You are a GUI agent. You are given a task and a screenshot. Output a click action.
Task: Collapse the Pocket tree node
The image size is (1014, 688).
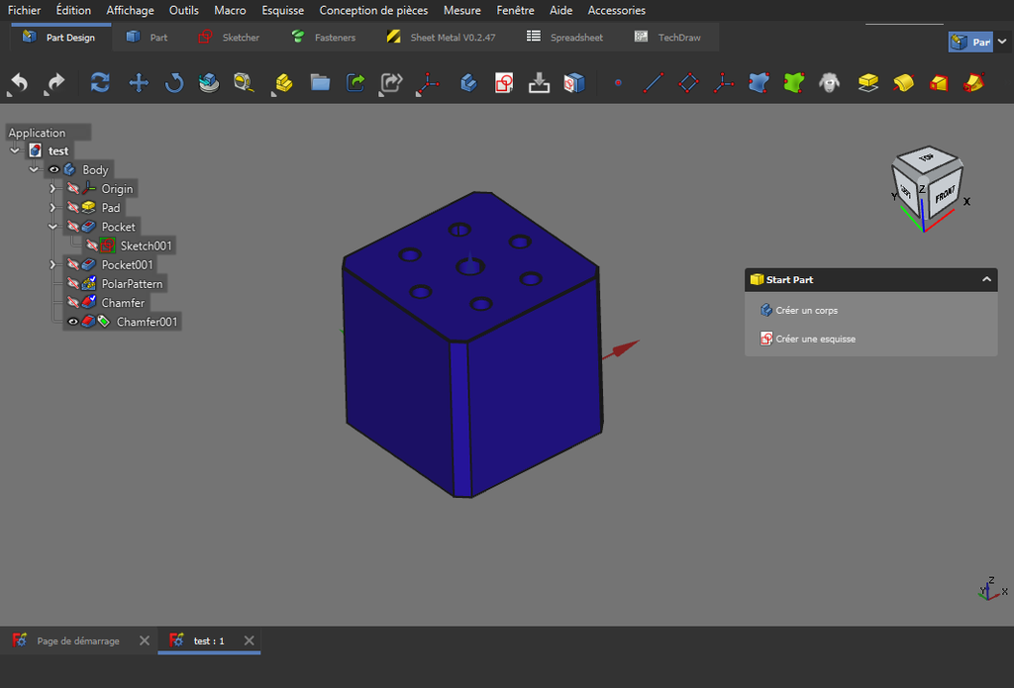53,227
